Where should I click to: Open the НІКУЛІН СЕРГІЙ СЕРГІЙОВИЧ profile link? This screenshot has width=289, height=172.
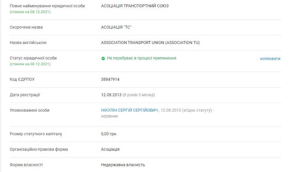(129, 110)
